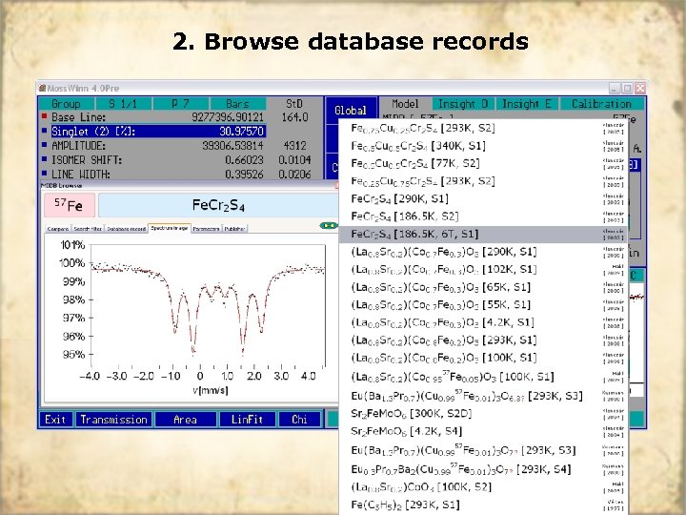Click the P 7 header button
Screen dimensions: 686x515
(180, 104)
